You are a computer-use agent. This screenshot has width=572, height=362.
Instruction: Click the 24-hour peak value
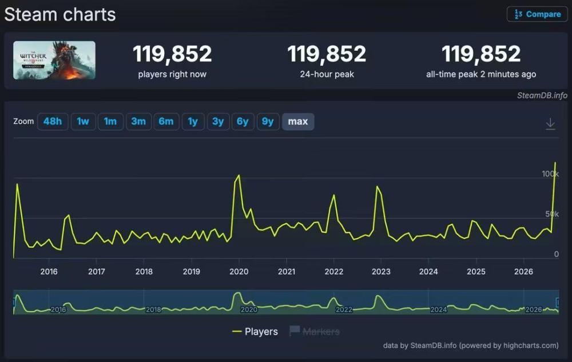327,54
